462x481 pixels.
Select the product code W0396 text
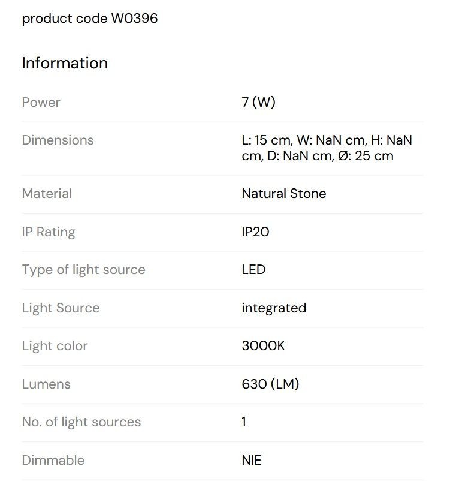click(90, 19)
